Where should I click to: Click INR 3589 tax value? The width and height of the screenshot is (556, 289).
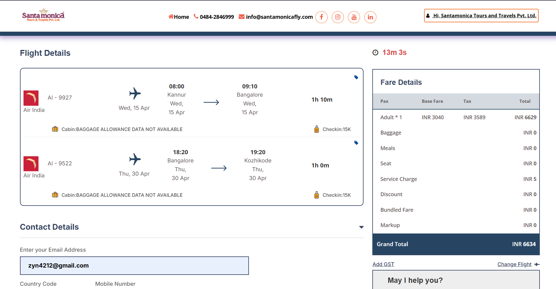point(474,117)
